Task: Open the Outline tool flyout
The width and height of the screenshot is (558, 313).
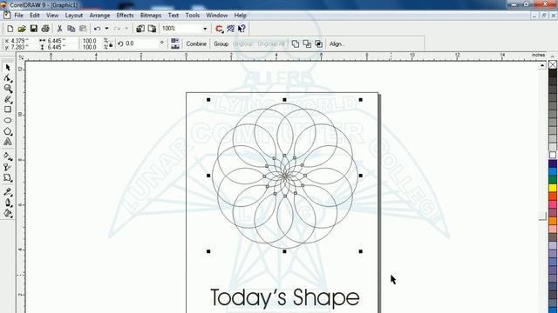Action: coord(8,203)
